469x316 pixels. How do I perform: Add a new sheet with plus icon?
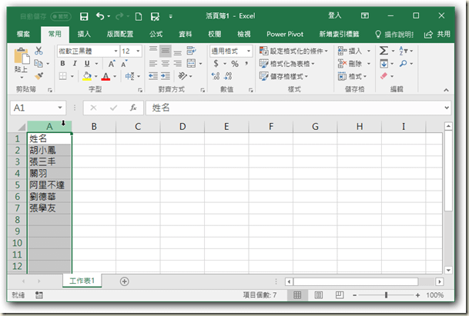click(125, 281)
